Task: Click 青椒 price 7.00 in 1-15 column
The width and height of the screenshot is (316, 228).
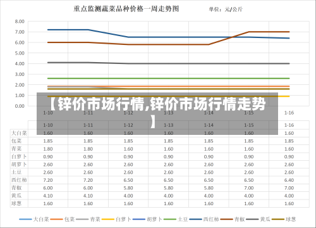Action: [249, 188]
